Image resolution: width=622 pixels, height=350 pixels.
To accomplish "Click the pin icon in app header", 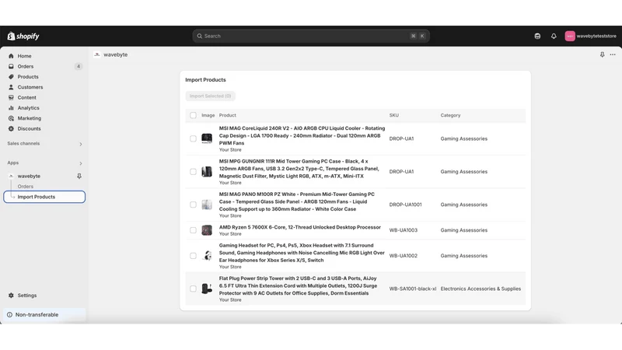I will pos(602,54).
